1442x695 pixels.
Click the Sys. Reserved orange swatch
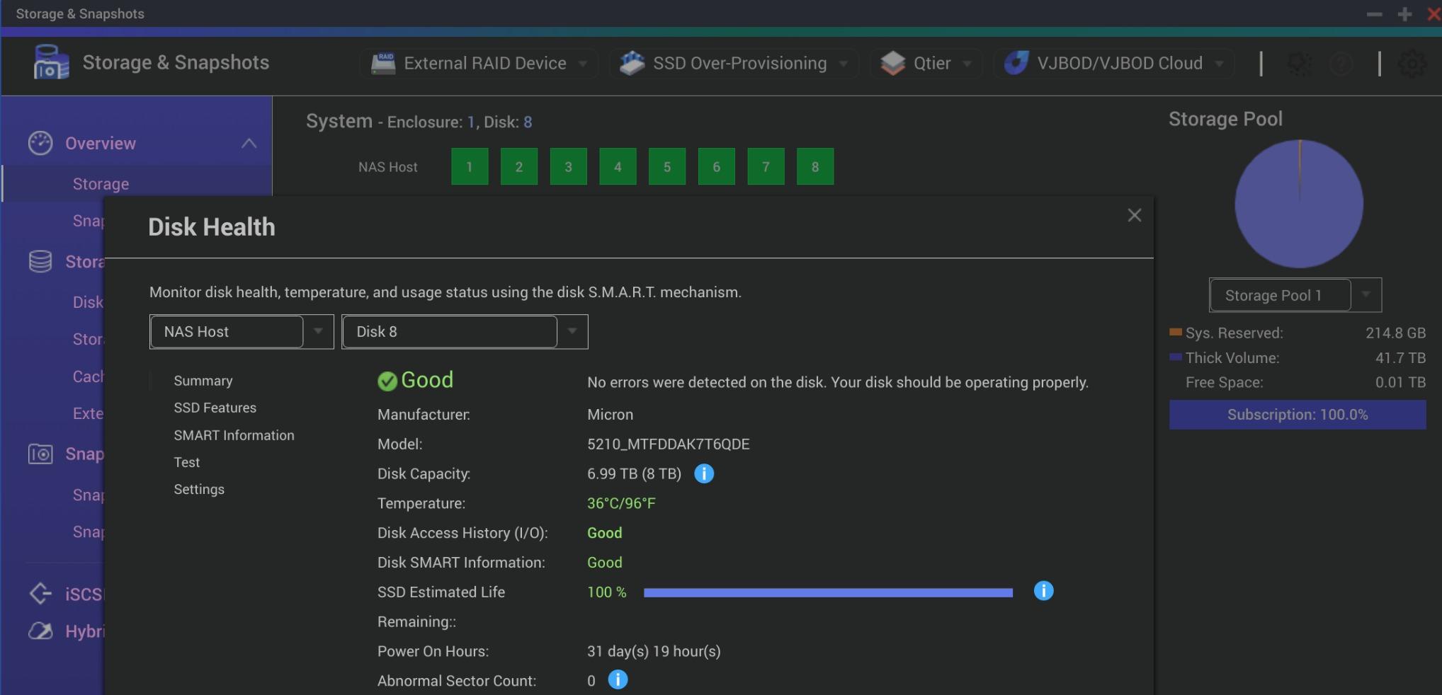click(x=1176, y=332)
